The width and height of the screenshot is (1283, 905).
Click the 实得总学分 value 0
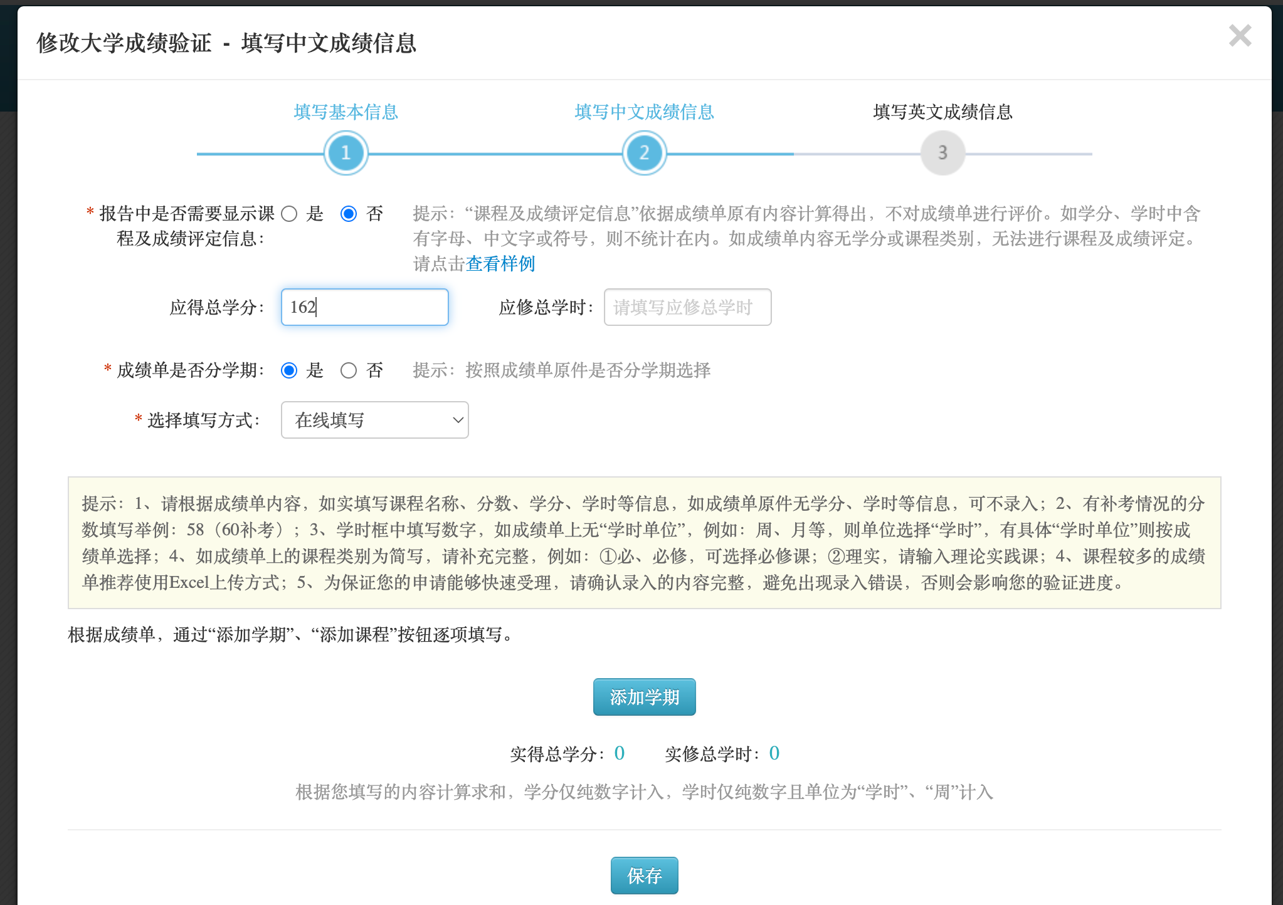(618, 753)
